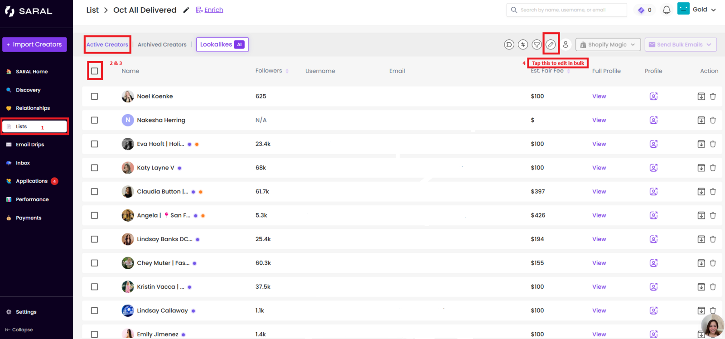Open Email Drips in sidebar

[30, 145]
